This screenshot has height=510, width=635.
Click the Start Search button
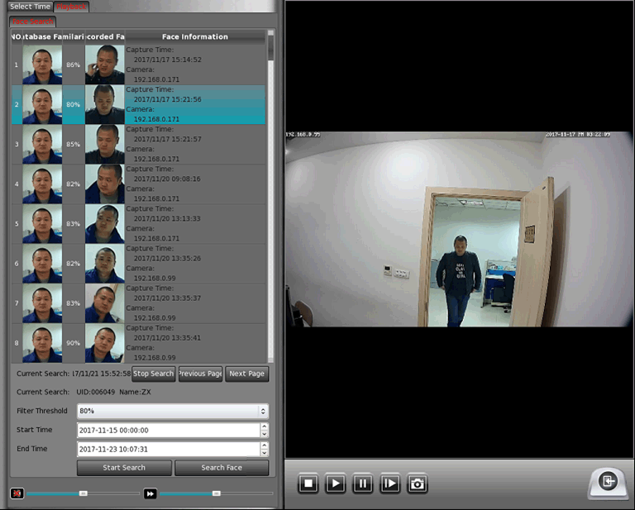pyautogui.click(x=124, y=468)
